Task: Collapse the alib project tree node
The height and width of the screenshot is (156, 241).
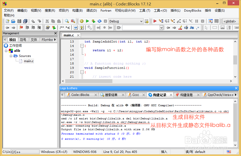Action: pyautogui.click(x=6, y=51)
